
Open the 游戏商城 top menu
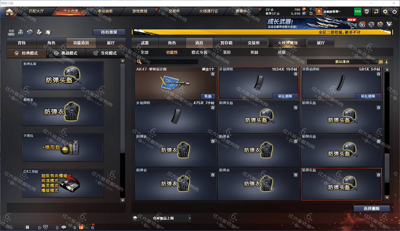[x=140, y=11]
